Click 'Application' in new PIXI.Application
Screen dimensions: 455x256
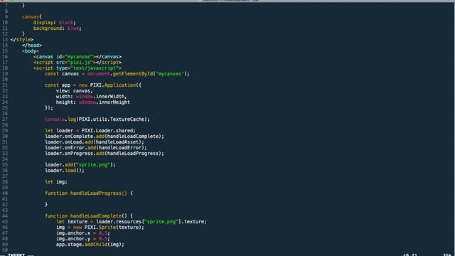click(x=120, y=85)
